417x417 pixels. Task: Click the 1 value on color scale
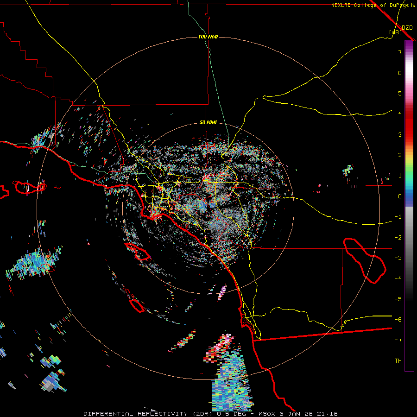pyautogui.click(x=400, y=176)
